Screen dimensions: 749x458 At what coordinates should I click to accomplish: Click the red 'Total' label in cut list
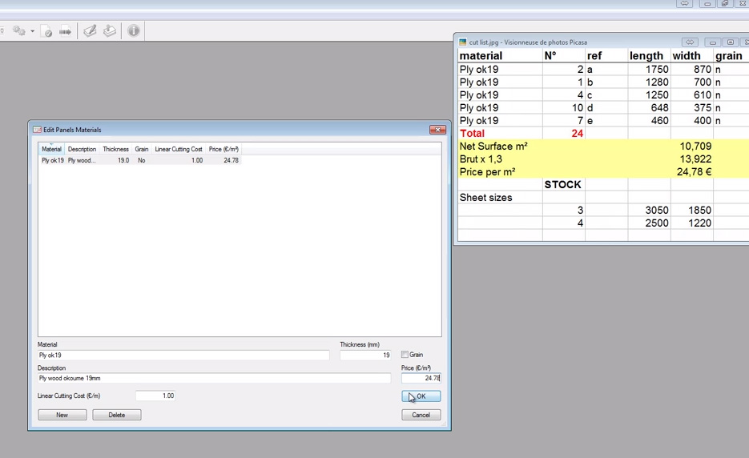click(472, 134)
